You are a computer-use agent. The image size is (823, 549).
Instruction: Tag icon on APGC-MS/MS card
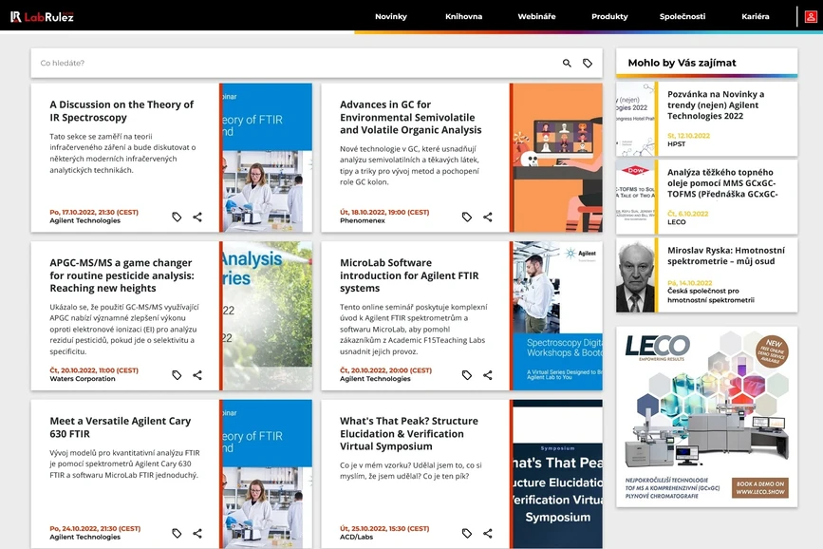pyautogui.click(x=177, y=375)
